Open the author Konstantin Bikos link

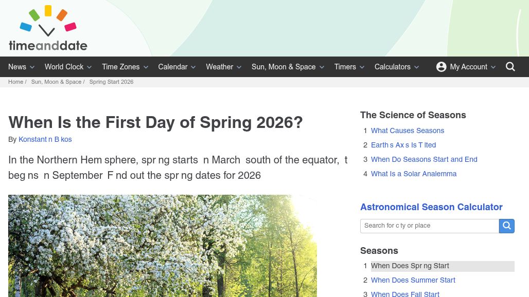(x=45, y=140)
